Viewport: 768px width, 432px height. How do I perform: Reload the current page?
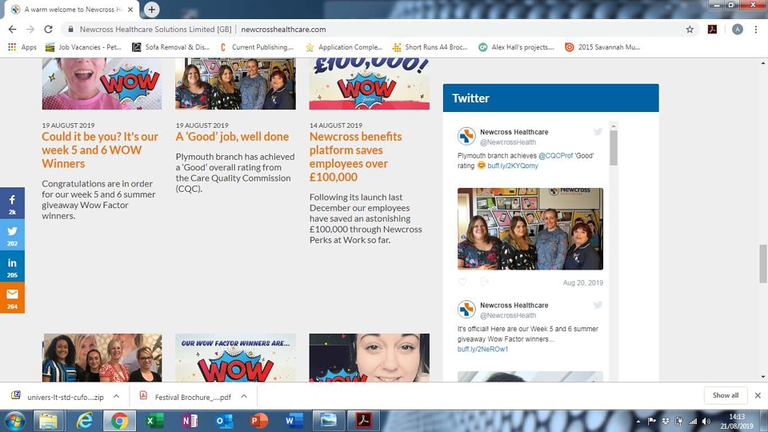click(48, 30)
